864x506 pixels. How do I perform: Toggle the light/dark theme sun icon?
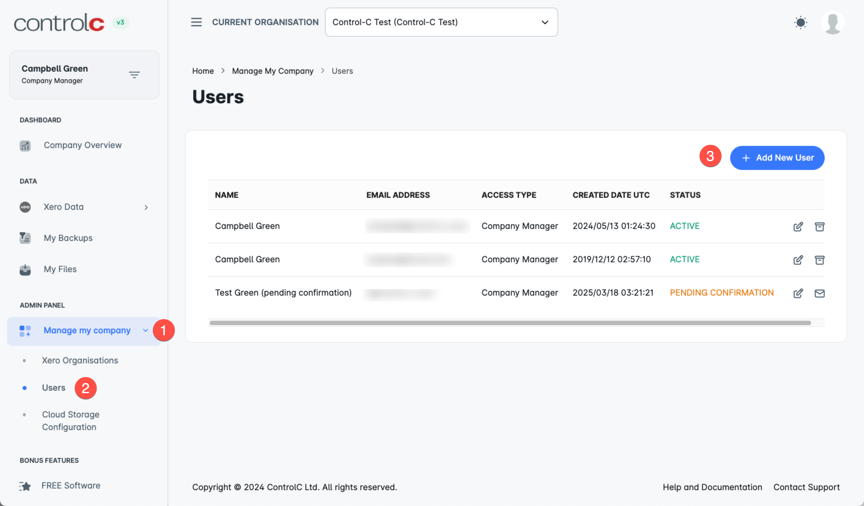click(x=801, y=23)
